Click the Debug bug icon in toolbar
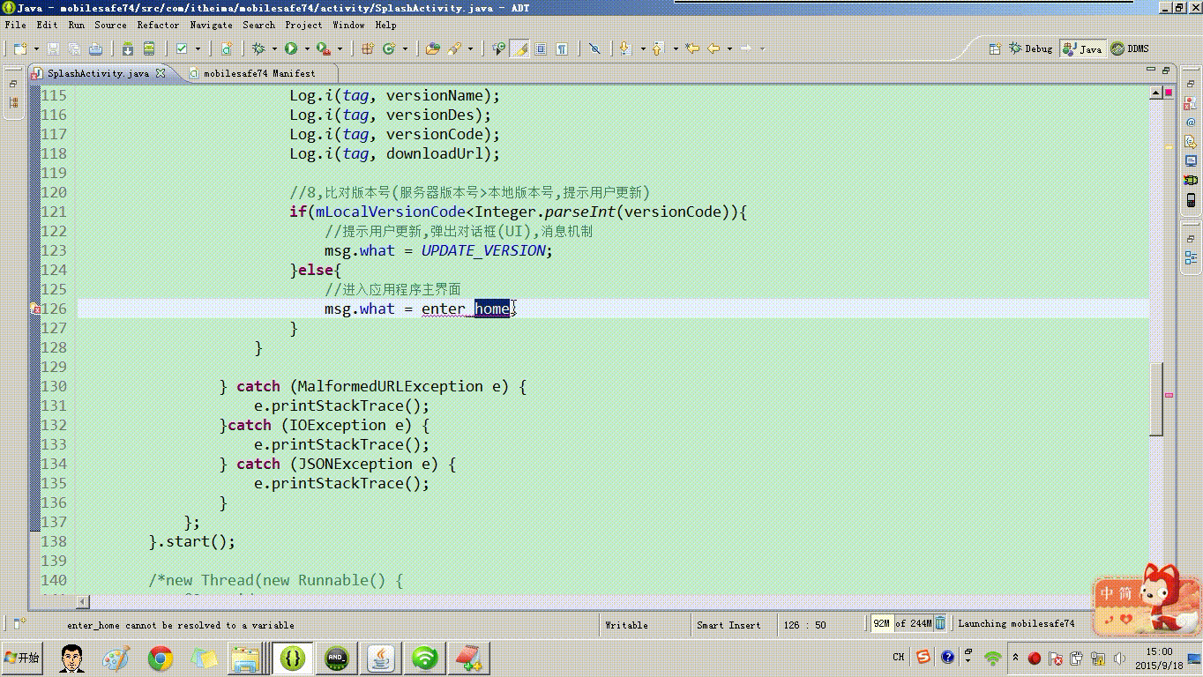1203x677 pixels. point(258,49)
